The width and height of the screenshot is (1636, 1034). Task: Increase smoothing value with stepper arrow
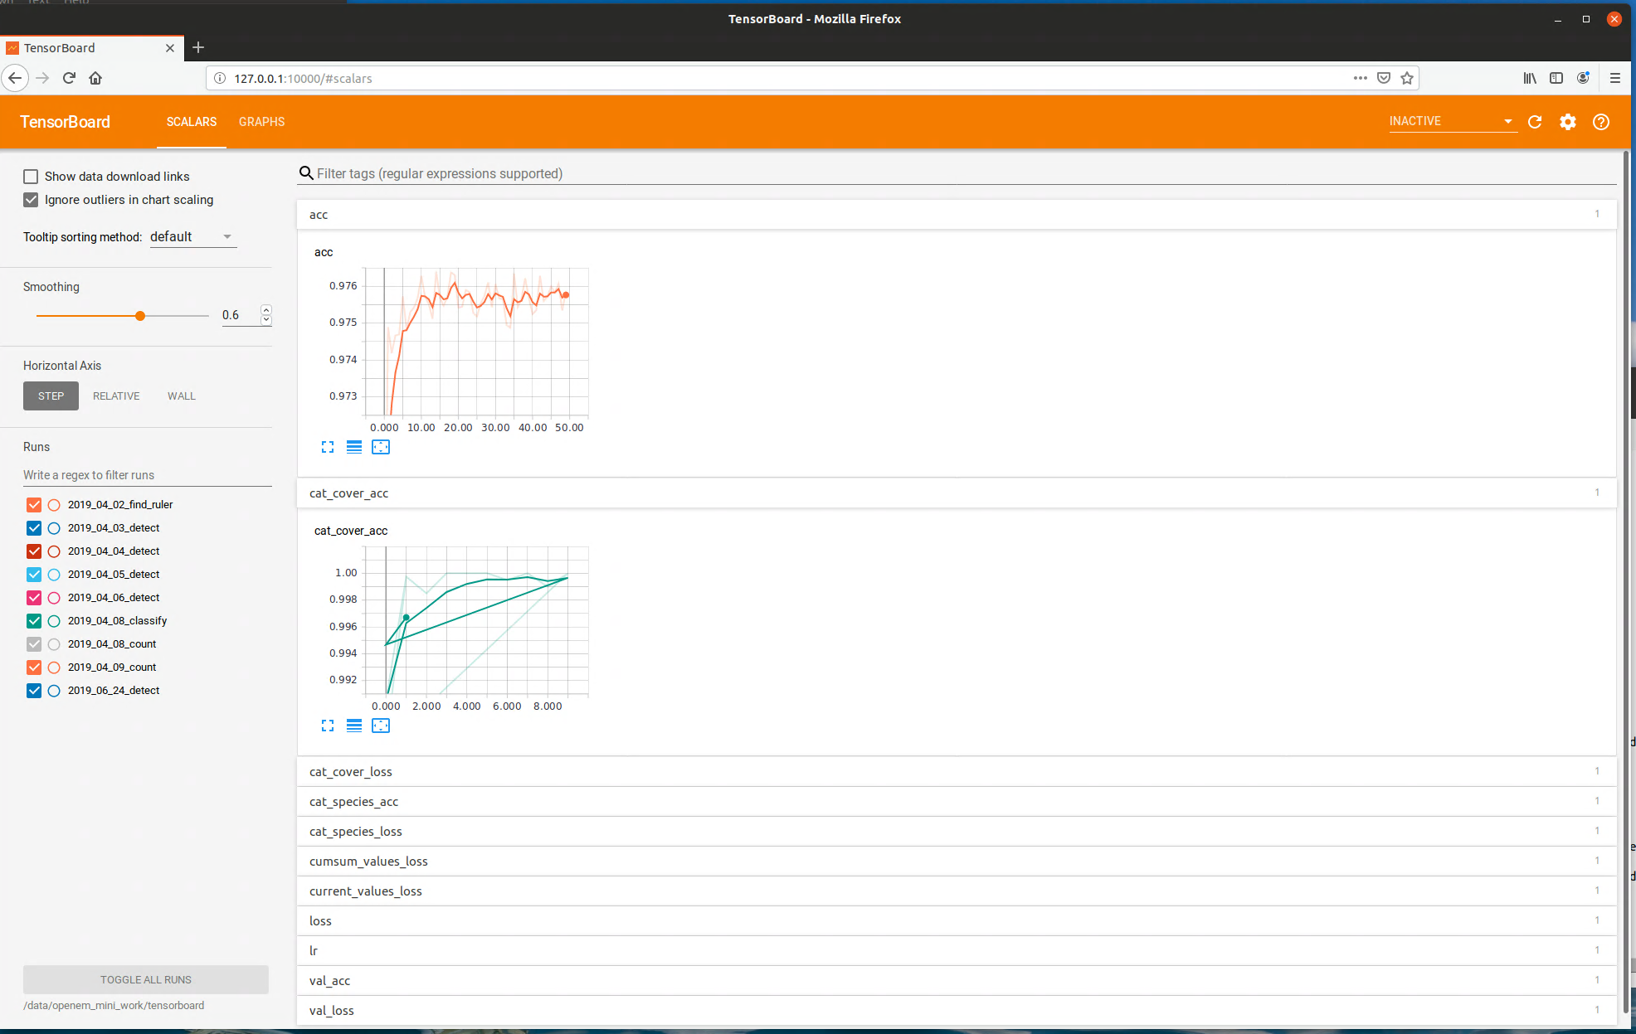point(266,310)
